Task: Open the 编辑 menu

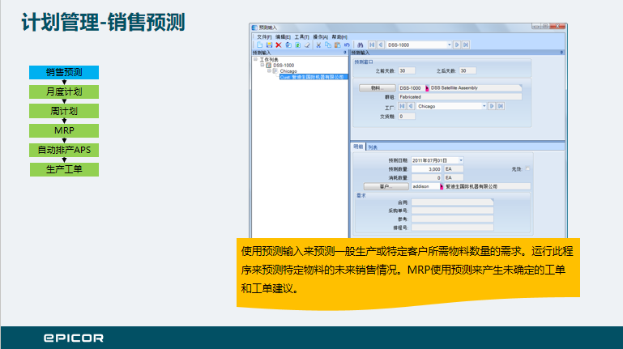Action: pyautogui.click(x=283, y=37)
